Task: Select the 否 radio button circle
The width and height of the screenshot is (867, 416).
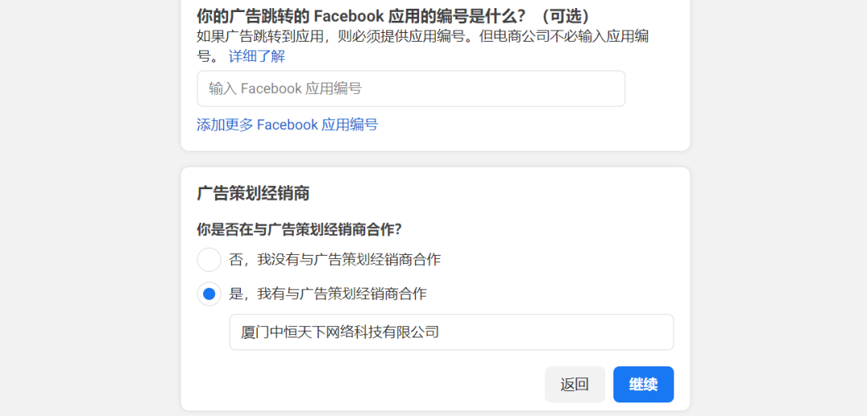Action: pyautogui.click(x=209, y=260)
